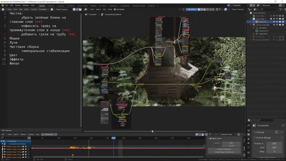
Task: Click the Blender logo icon
Action: [3, 5]
